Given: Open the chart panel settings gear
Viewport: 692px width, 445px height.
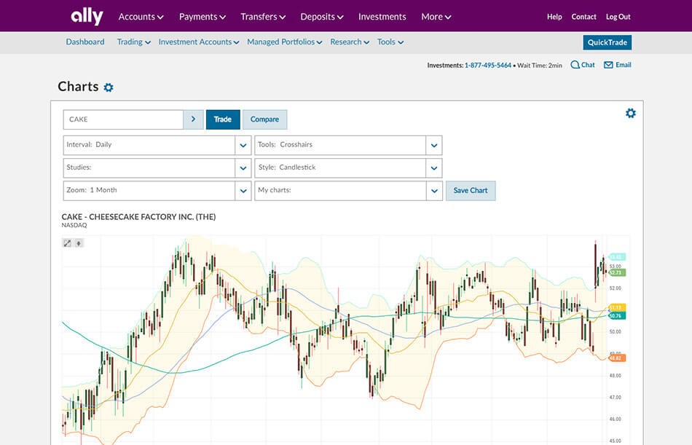Looking at the screenshot, I should point(631,112).
